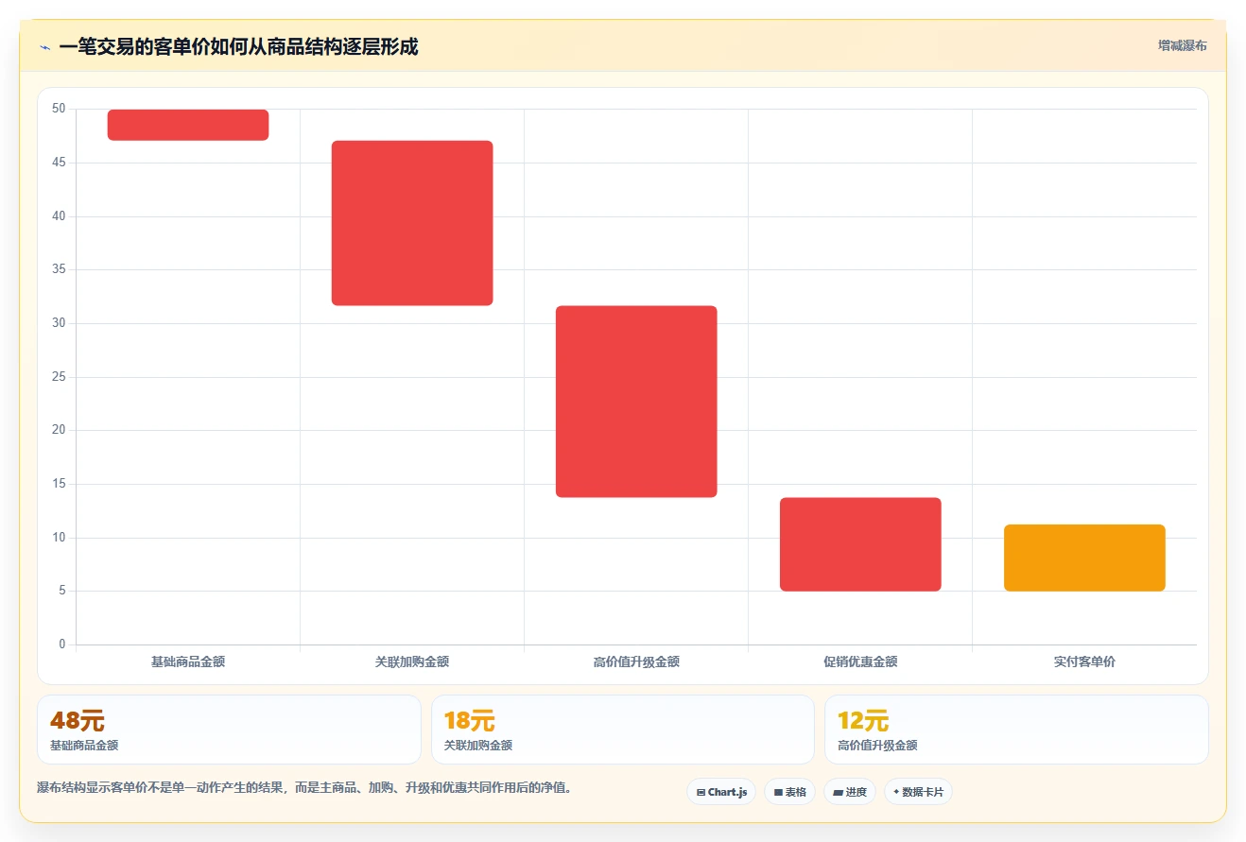
Task: Click the footer note starting 瀑布结构显示客单价
Action: pos(304,787)
